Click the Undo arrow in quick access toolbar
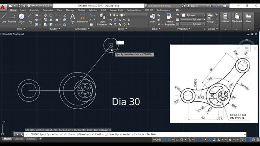The image size is (260, 146). [33, 6]
